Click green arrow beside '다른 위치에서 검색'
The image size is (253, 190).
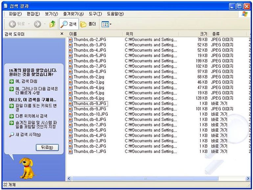tap(11, 116)
